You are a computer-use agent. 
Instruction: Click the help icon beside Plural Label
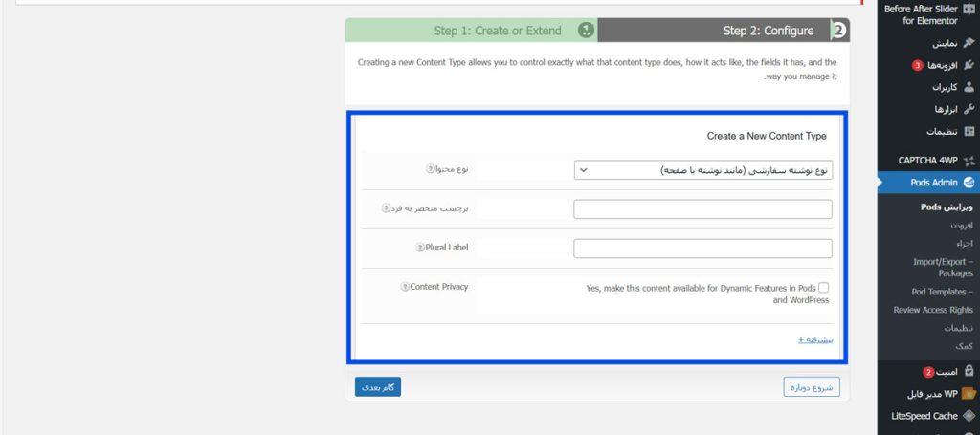419,248
